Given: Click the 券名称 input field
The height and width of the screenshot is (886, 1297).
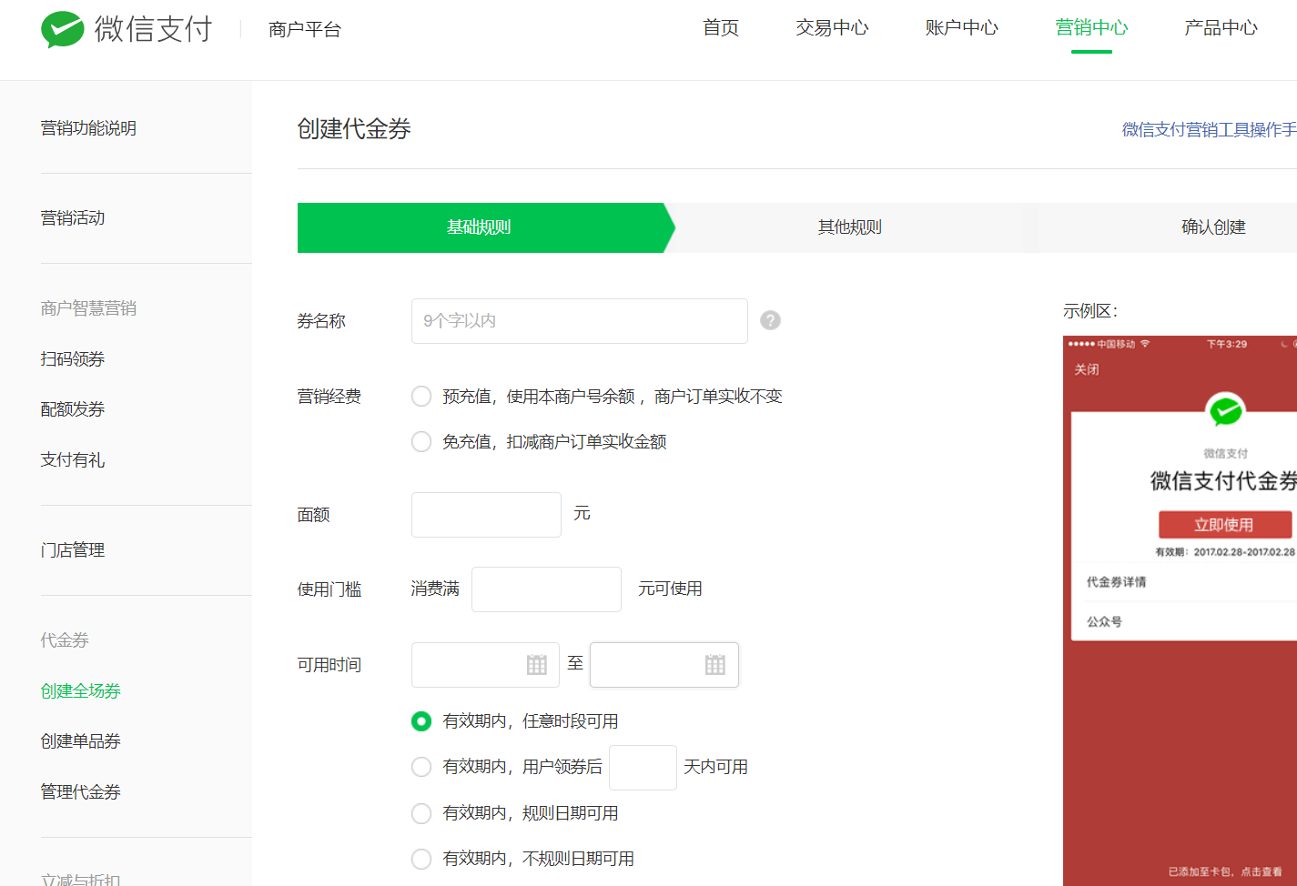Looking at the screenshot, I should tap(580, 321).
